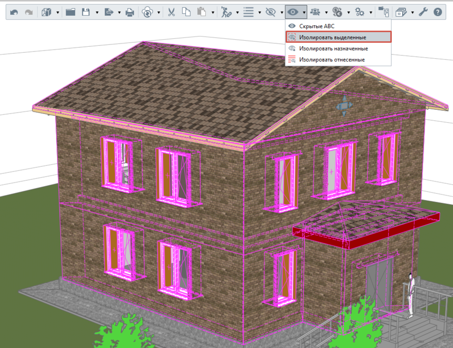Click the blue navigation arrows gizmo on the gable
Image resolution: width=453 pixels, height=348 pixels.
click(344, 106)
